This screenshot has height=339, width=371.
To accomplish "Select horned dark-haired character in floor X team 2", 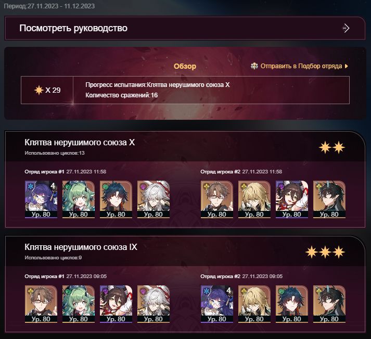I will click(329, 199).
